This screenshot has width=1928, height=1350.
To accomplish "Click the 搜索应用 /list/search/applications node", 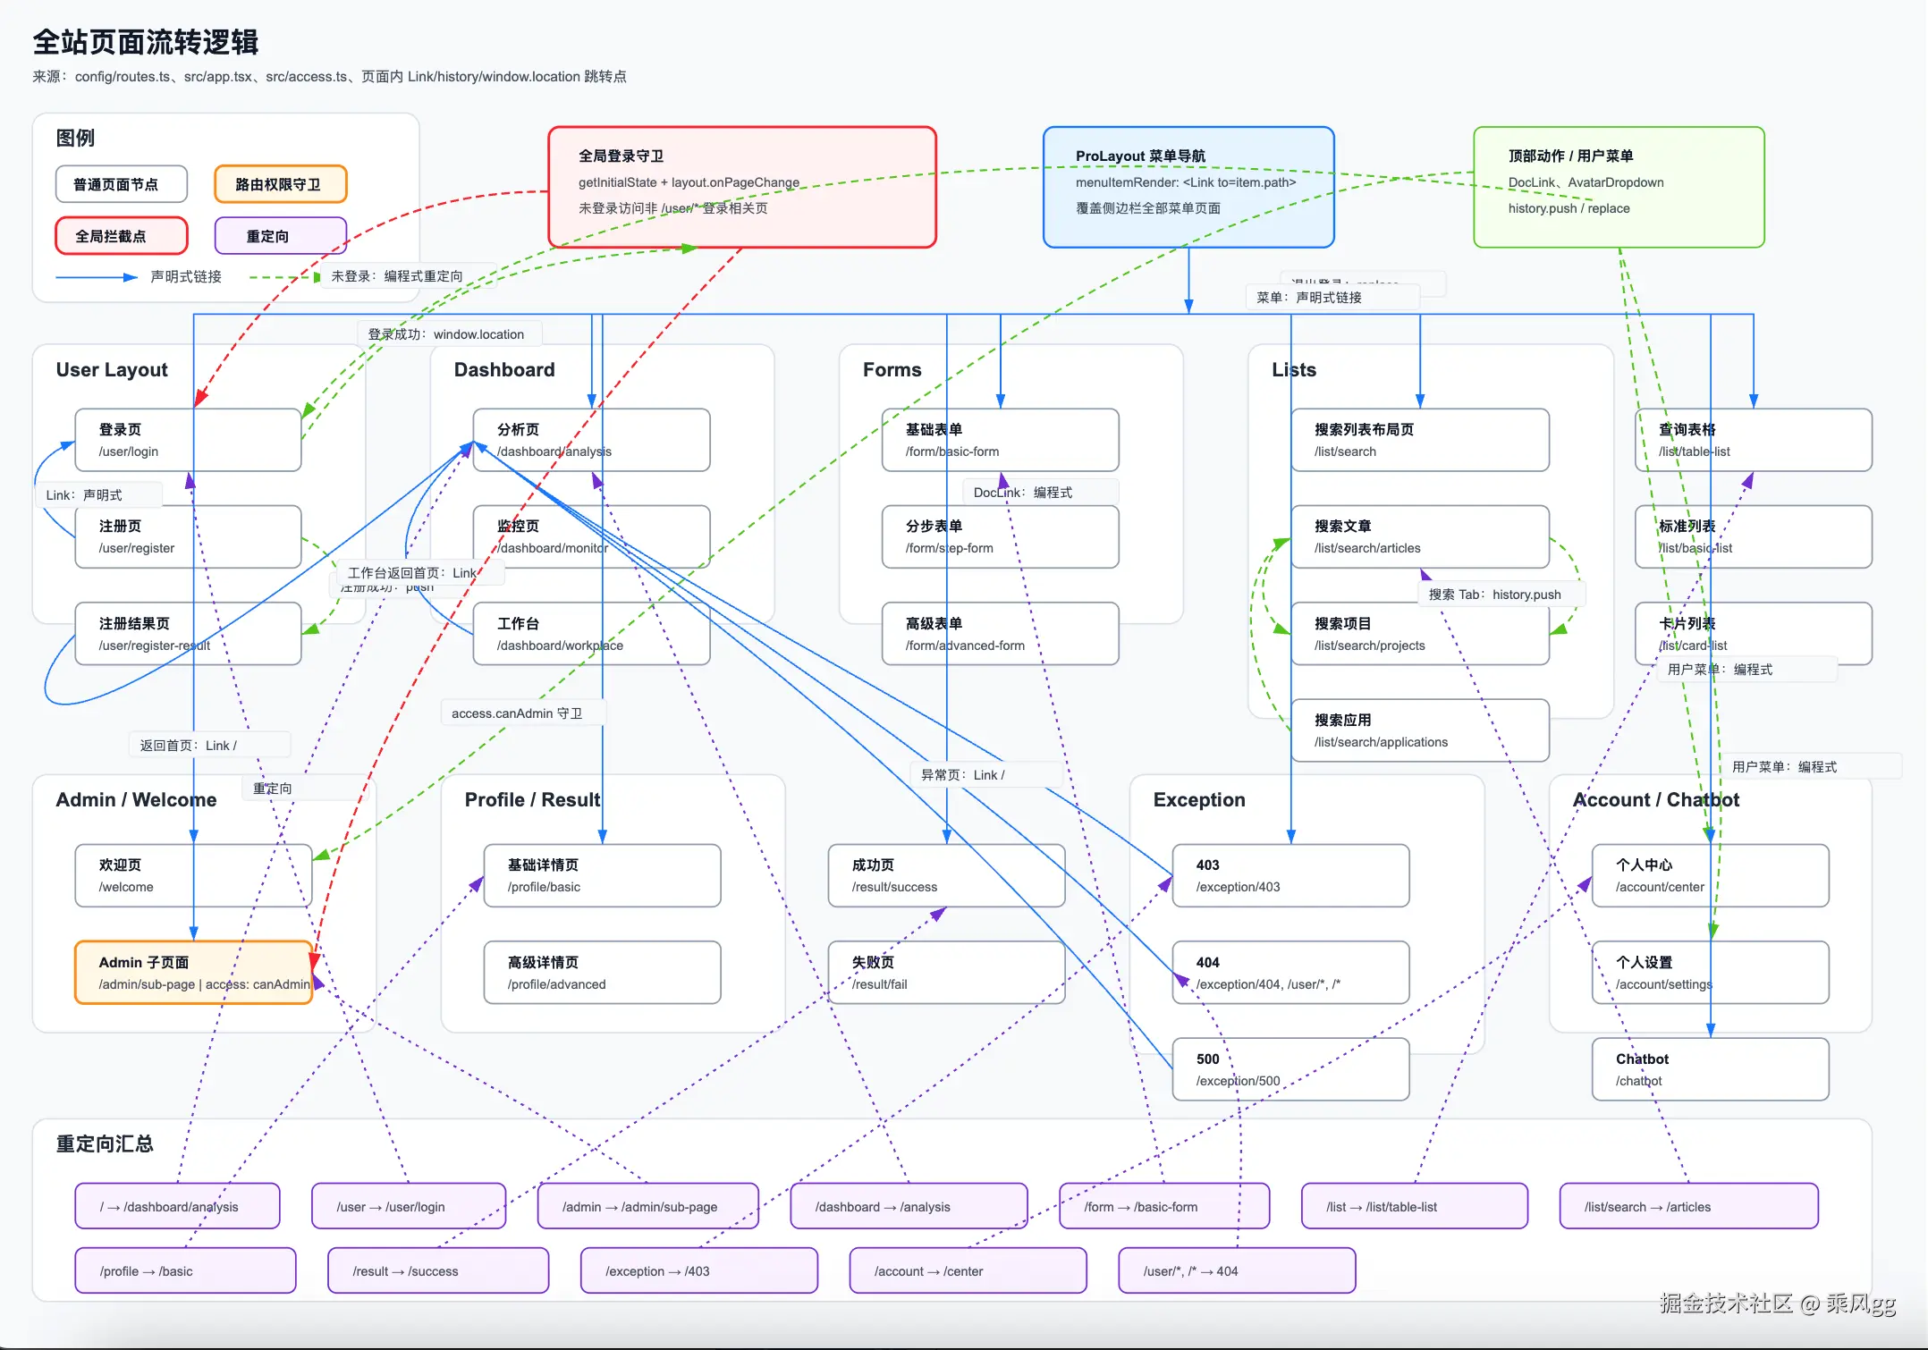I will [1419, 730].
